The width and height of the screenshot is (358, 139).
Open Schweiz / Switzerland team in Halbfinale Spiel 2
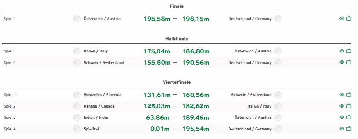(104, 63)
